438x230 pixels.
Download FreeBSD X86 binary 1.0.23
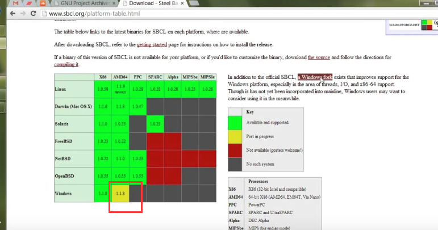pos(103,141)
